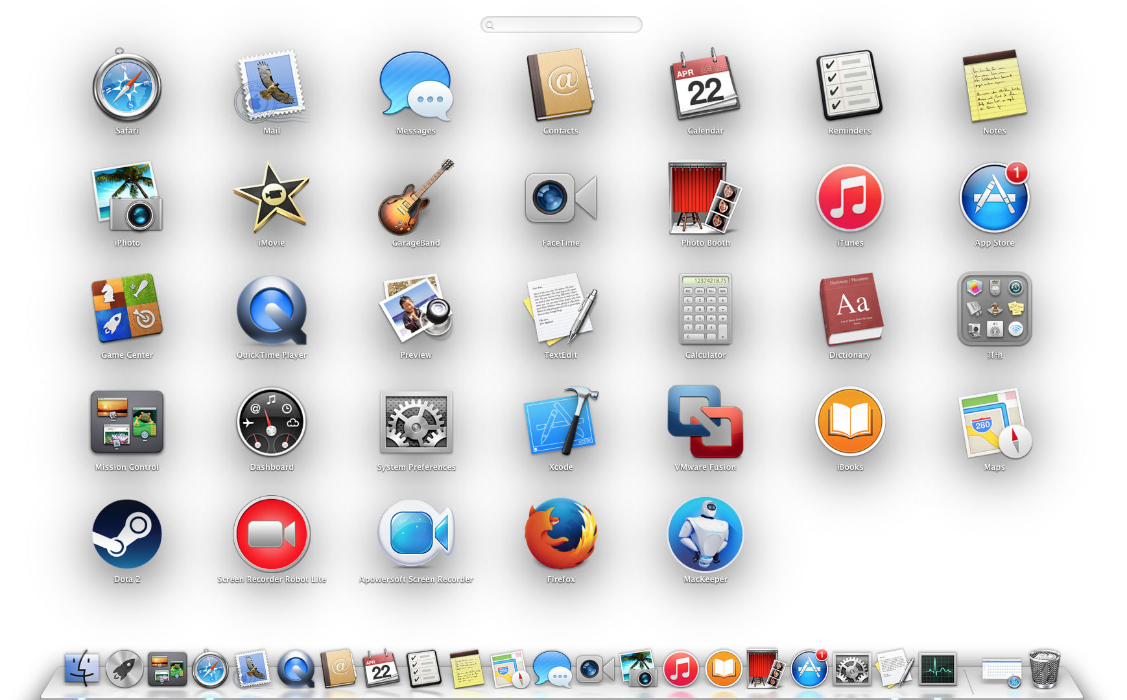The width and height of the screenshot is (1127, 700).
Task: Click the "System Preferences" label text
Action: point(416,467)
